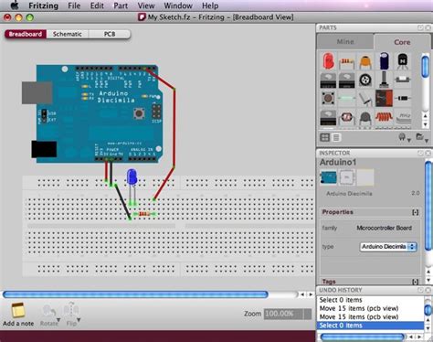
Task: Open the Part menu
Action: pos(121,5)
